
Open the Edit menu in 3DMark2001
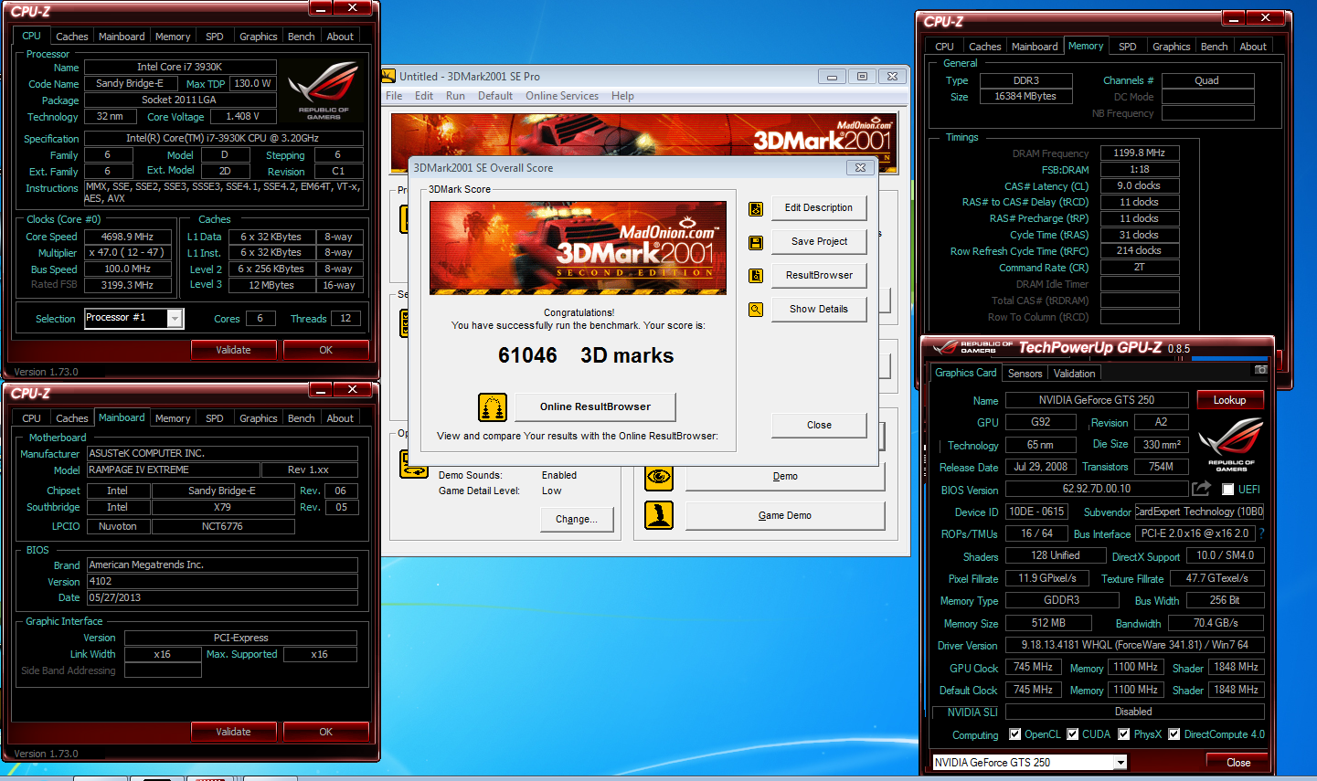coord(424,96)
